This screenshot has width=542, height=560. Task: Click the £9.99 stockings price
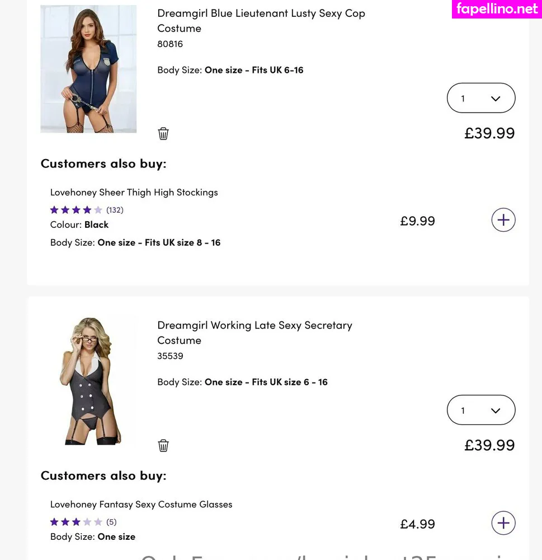coord(417,221)
